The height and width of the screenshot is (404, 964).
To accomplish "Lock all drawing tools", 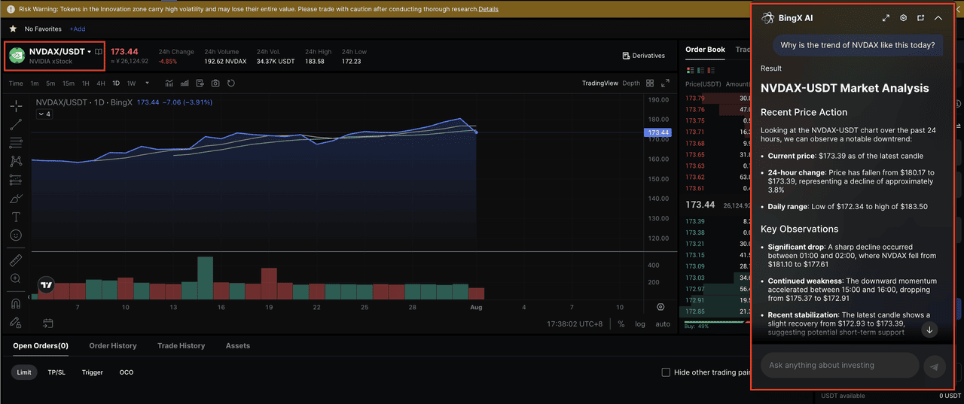I will pyautogui.click(x=16, y=322).
